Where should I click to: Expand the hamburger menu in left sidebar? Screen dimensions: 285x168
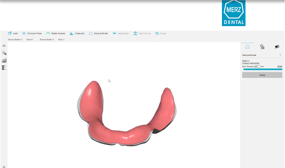4,46
